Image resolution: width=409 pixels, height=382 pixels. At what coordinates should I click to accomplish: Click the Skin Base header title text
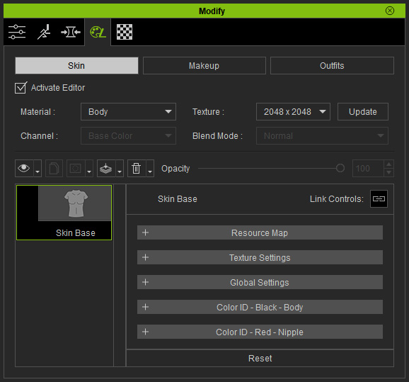[178, 199]
